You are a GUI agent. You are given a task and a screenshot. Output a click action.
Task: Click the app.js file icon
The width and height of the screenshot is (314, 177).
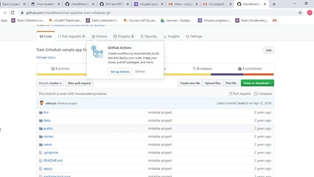point(40,169)
